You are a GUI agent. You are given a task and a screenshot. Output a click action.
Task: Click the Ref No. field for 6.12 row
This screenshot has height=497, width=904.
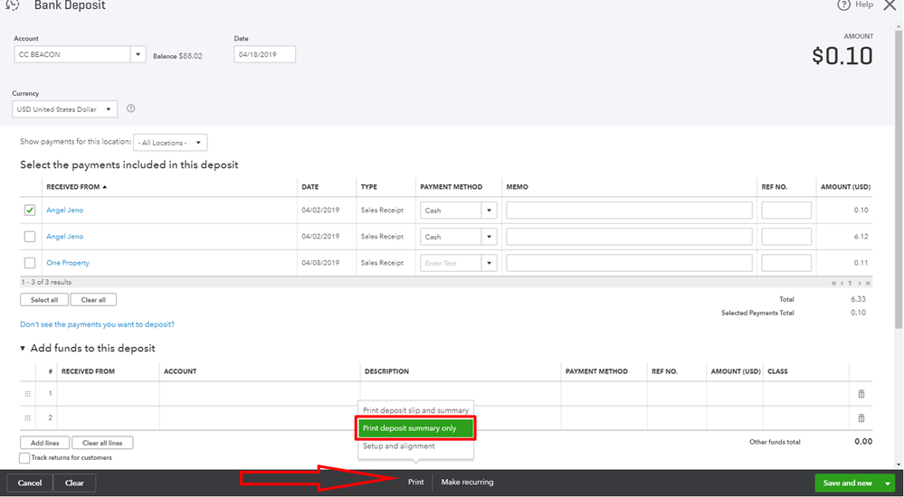pyautogui.click(x=786, y=237)
